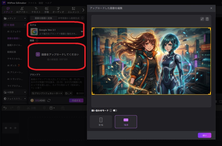Confirm with the はい button
Screen dimensions: 222x146
point(205,135)
